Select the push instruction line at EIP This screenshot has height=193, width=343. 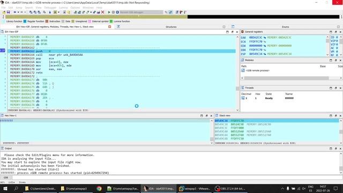pyautogui.click(x=122, y=51)
